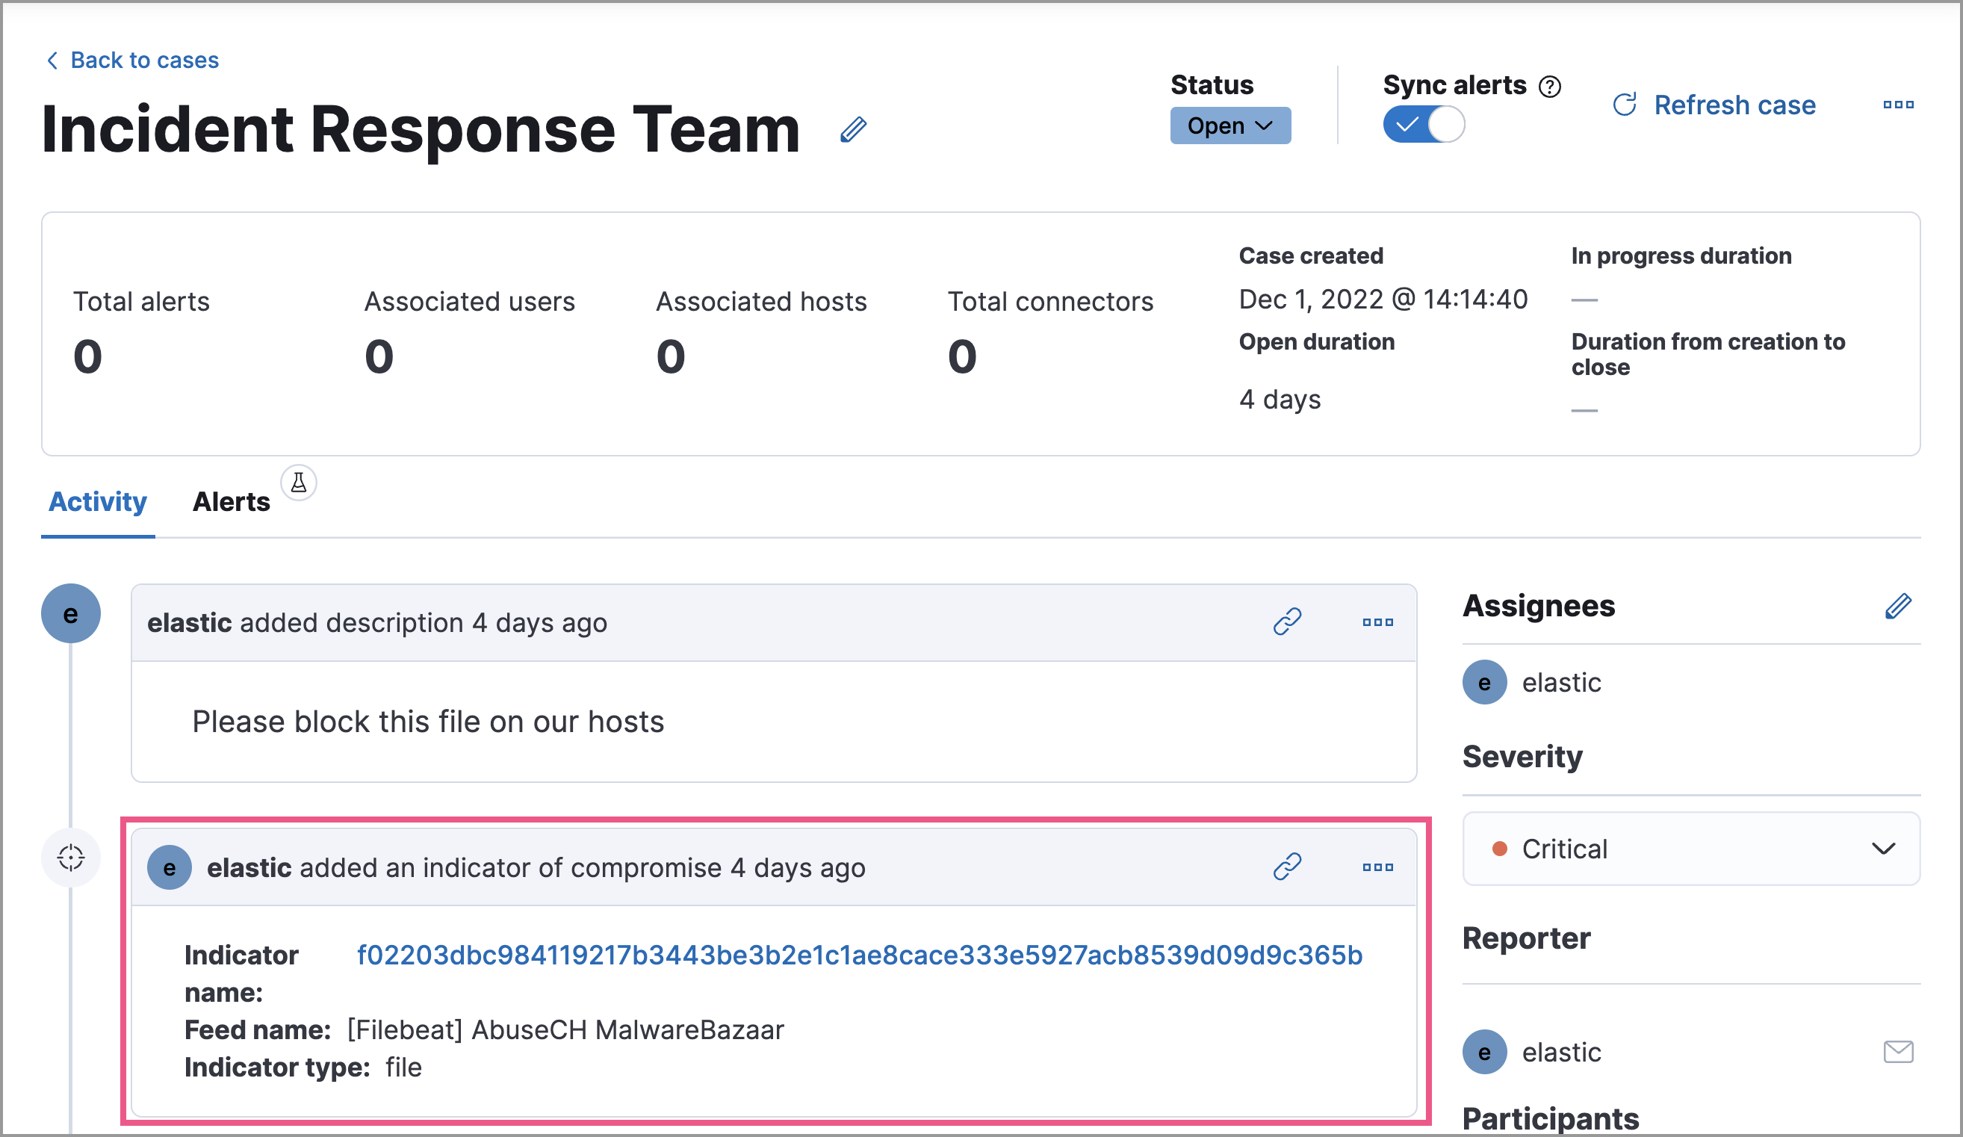Edit assignees with pencil icon
The image size is (1963, 1137).
click(x=1897, y=606)
